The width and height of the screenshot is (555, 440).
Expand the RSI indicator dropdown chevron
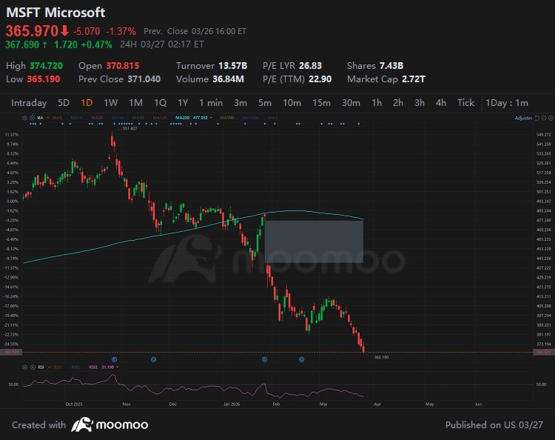(49, 367)
